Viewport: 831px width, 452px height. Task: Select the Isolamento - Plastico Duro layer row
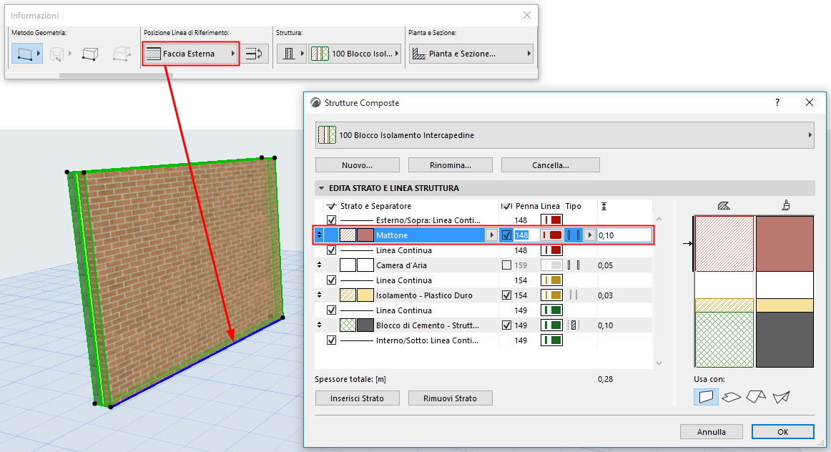point(483,295)
